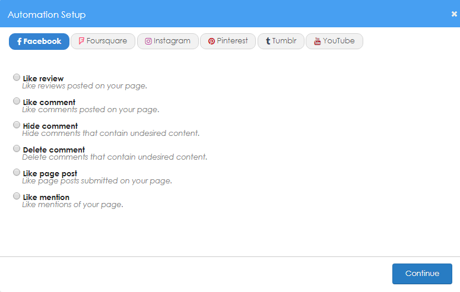The height and width of the screenshot is (292, 460).
Task: Select the Like review radio button
Action: pos(17,78)
